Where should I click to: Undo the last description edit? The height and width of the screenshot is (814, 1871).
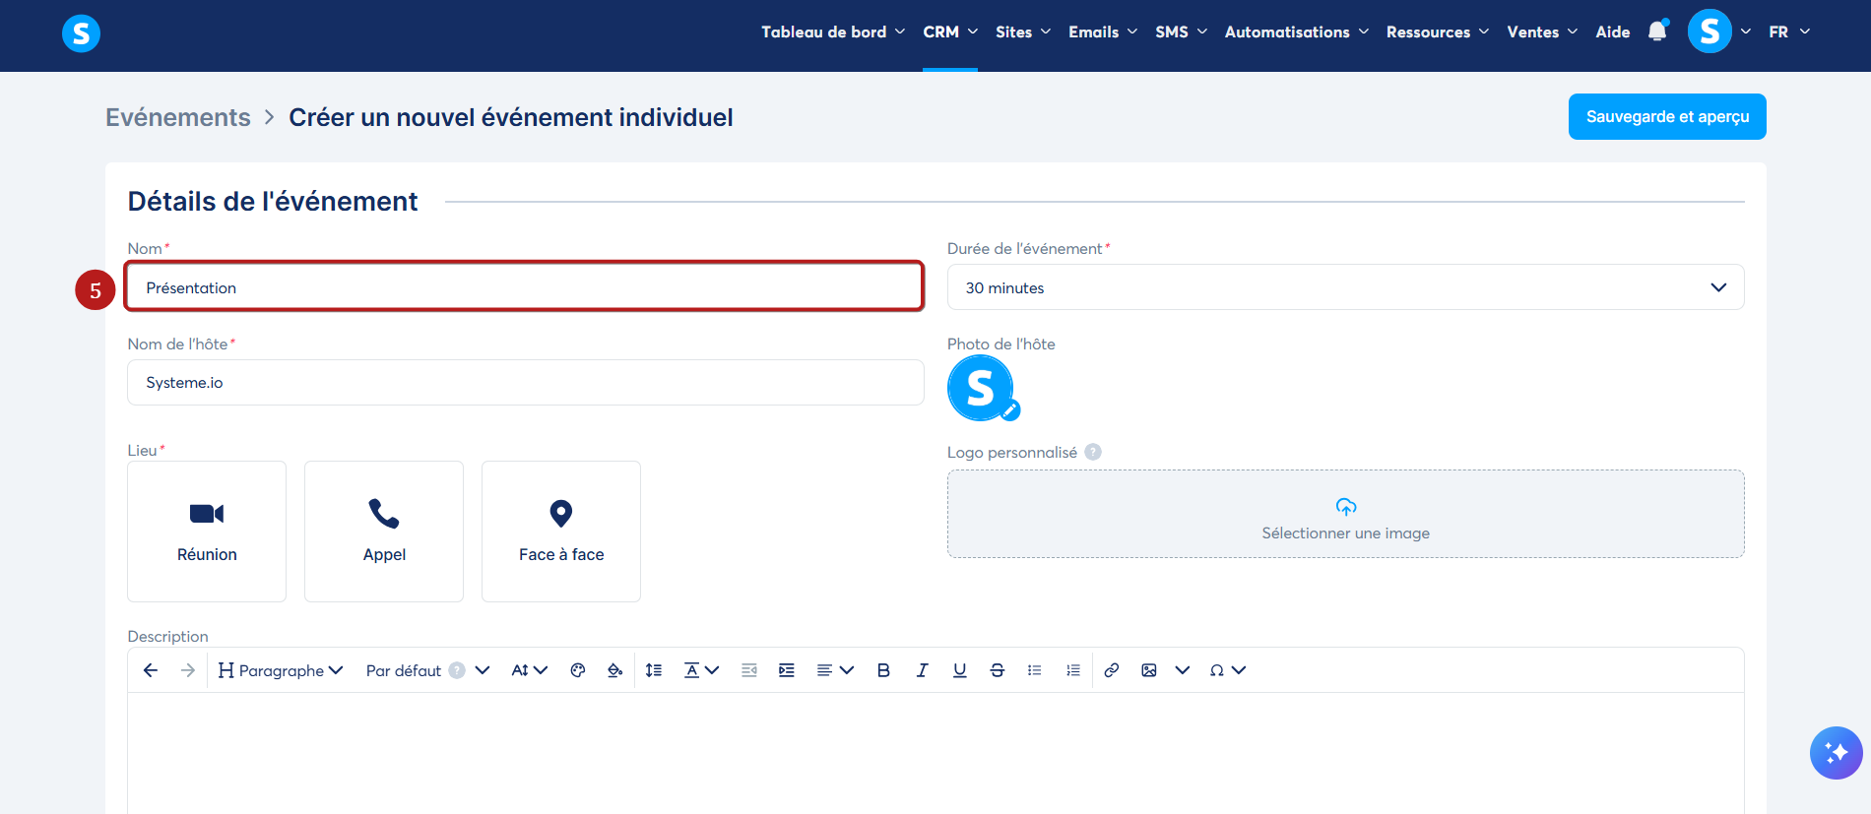point(151,670)
